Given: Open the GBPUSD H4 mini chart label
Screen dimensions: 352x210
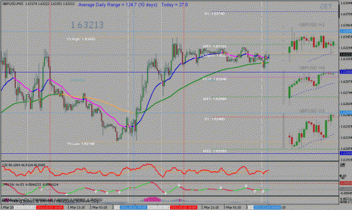Looking at the screenshot, I should (x=312, y=67).
